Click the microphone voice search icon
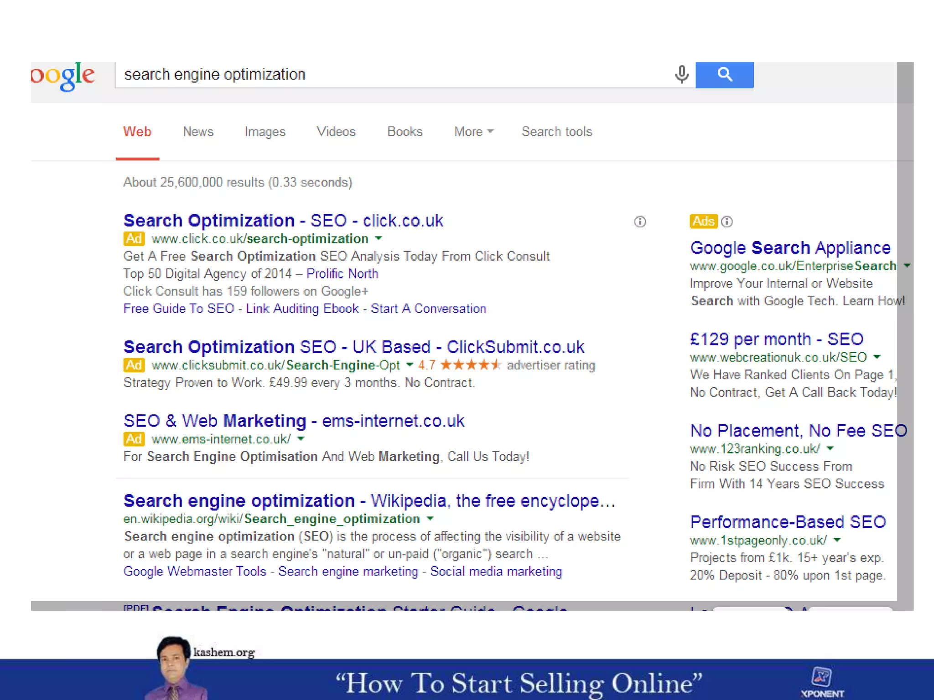 pyautogui.click(x=681, y=74)
